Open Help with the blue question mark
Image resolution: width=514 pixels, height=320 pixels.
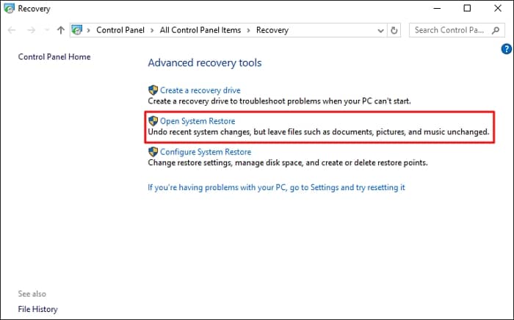pos(507,49)
